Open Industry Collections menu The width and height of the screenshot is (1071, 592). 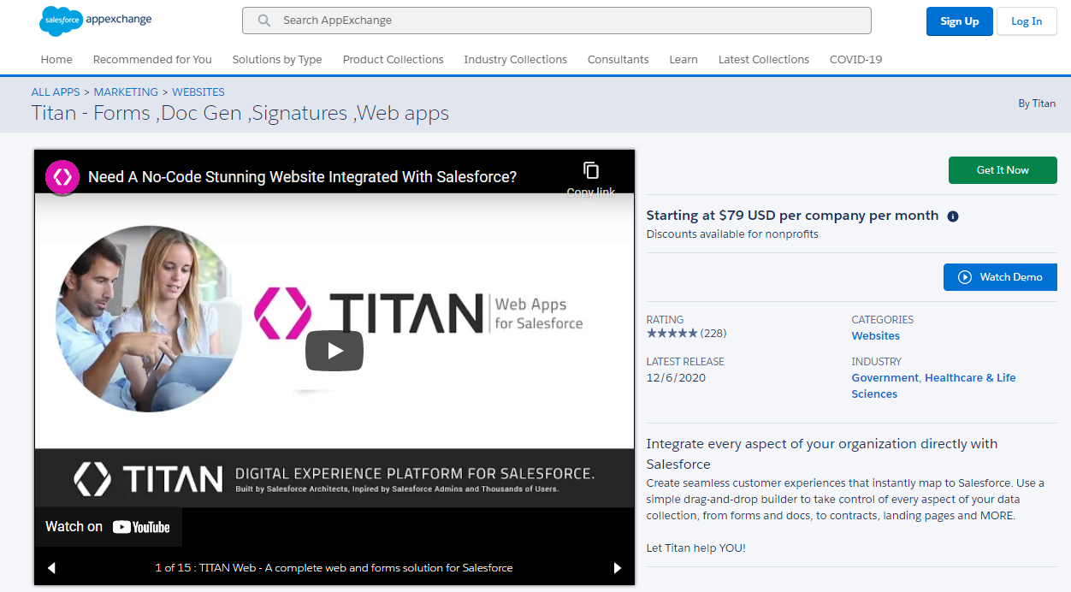[x=516, y=60]
